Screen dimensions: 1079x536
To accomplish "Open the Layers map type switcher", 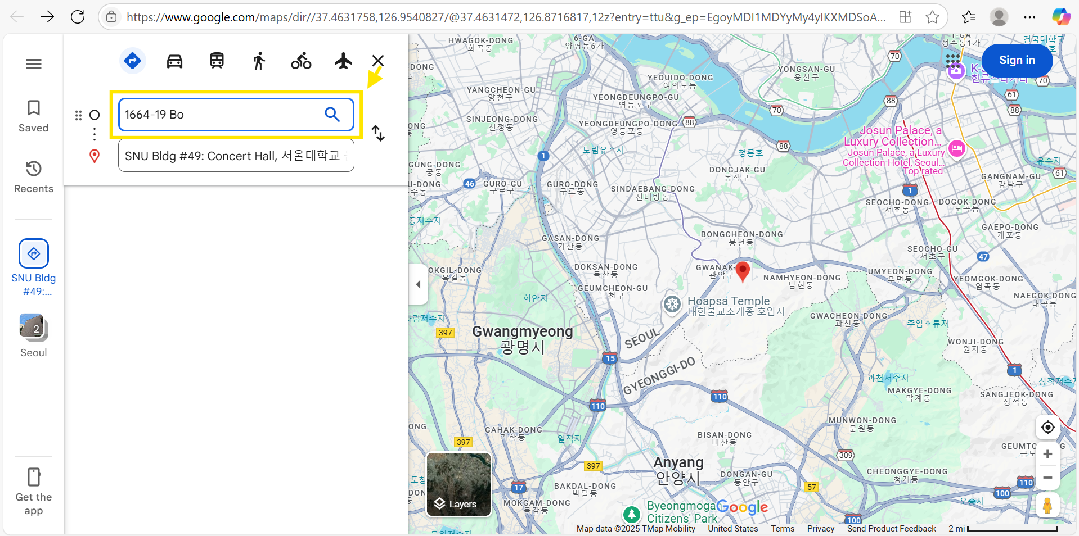I will pyautogui.click(x=458, y=484).
